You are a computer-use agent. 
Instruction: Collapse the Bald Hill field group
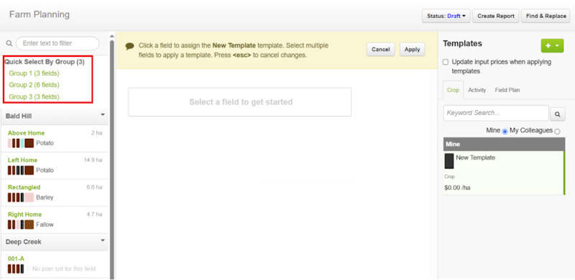click(x=103, y=115)
